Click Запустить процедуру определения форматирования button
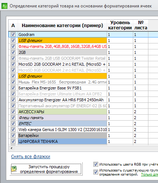 tap(46, 169)
